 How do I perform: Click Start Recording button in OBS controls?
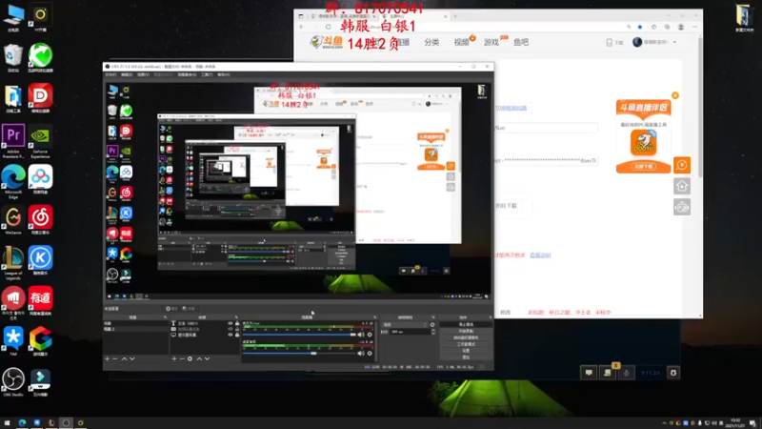pyautogui.click(x=466, y=331)
